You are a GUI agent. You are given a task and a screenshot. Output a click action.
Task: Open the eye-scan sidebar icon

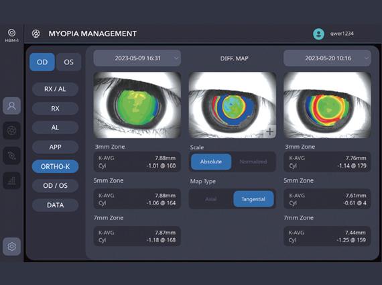pos(11,156)
